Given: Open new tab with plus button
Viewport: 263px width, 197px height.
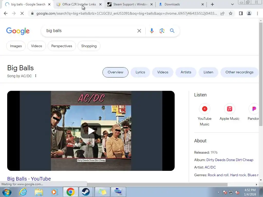Looking at the screenshot, I should pyautogui.click(x=212, y=5).
